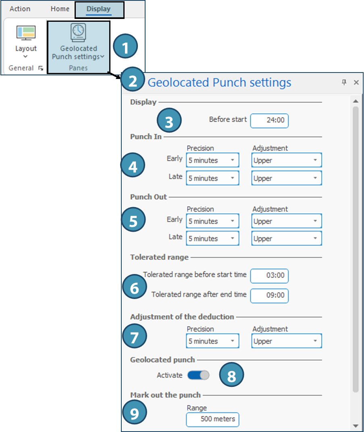Click the Activate label text
364x432 pixels.
coord(169,375)
